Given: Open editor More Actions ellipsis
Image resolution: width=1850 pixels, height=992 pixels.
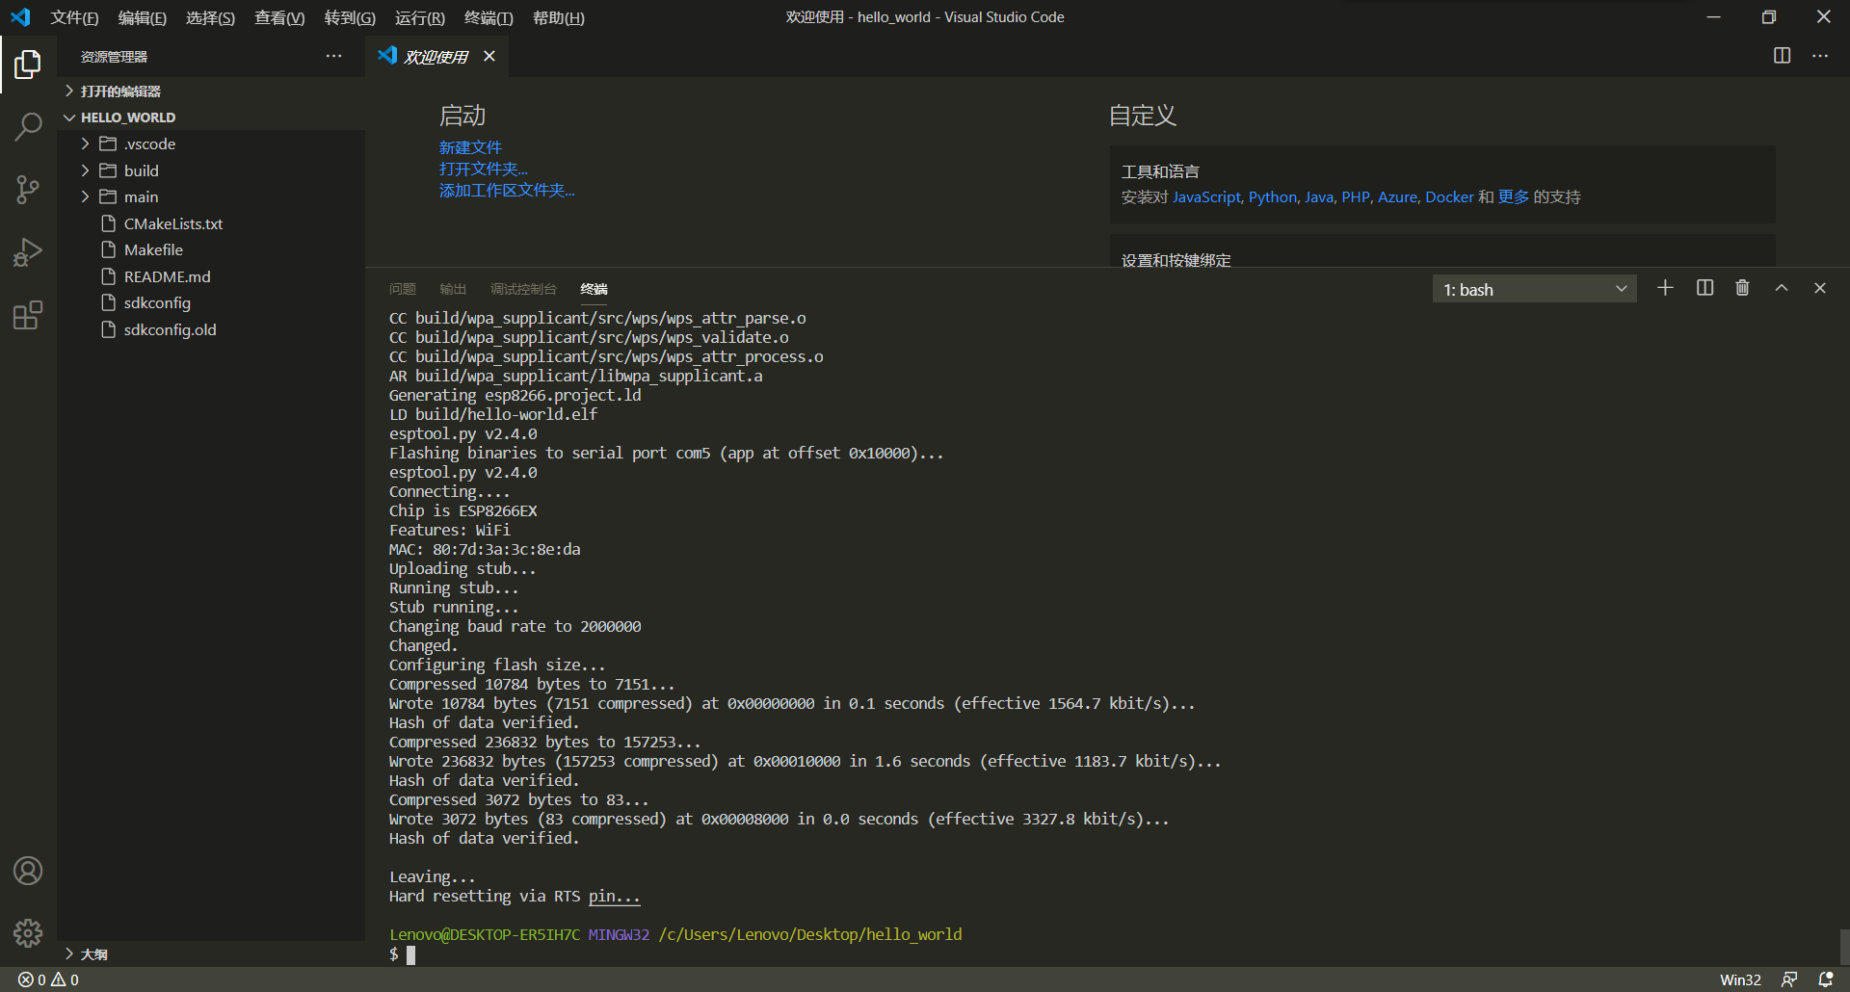Looking at the screenshot, I should [x=1819, y=56].
